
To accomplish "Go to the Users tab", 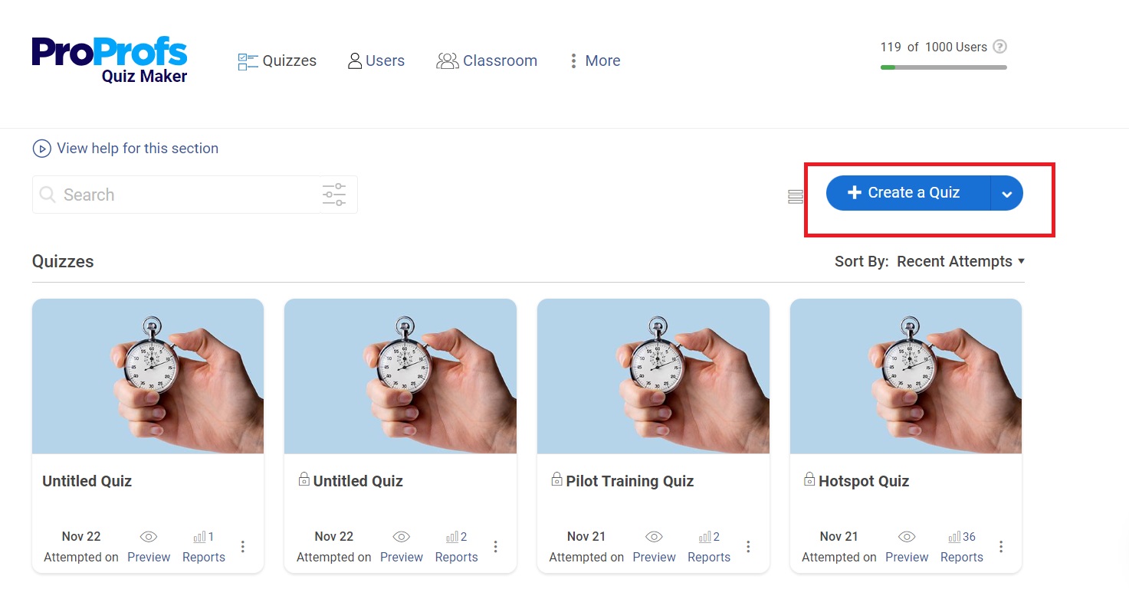I will 376,61.
